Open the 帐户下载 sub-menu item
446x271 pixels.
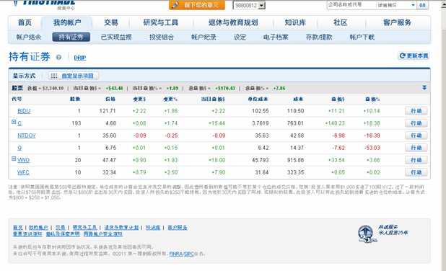362,37
